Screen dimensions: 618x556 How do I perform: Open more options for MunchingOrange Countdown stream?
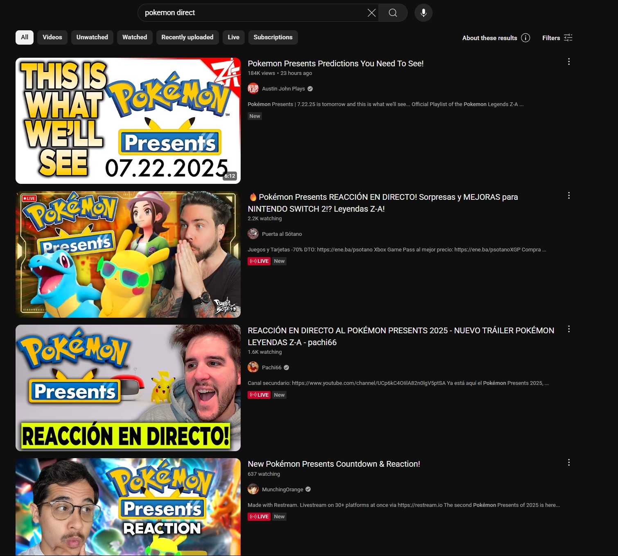coord(569,462)
